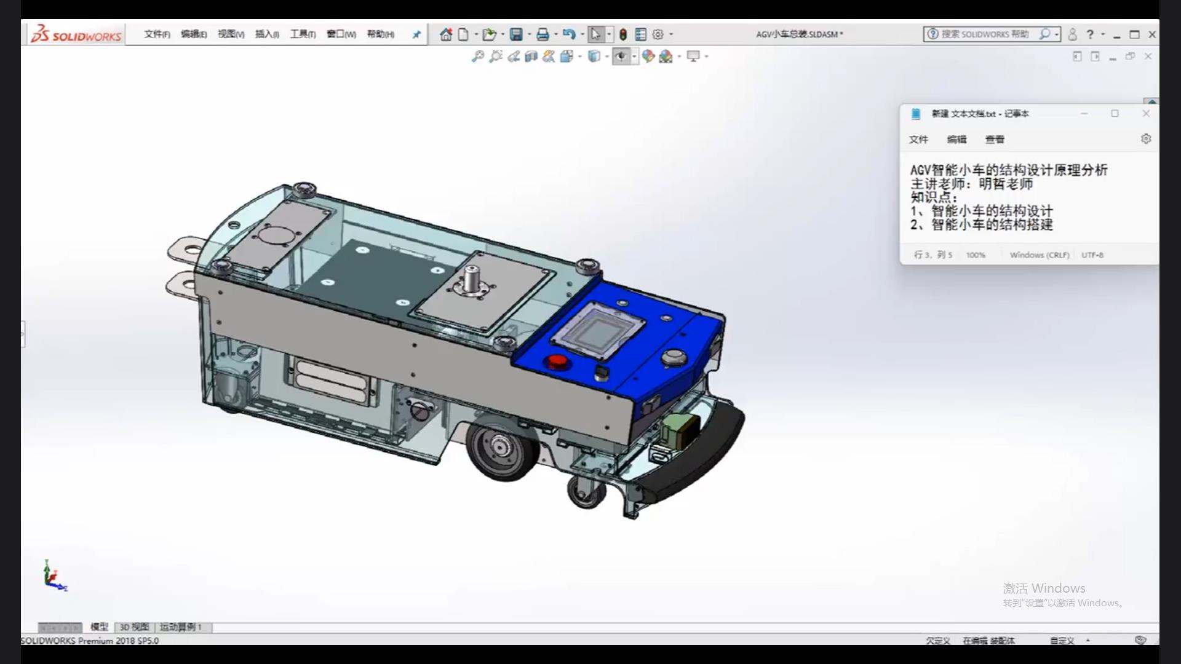Viewport: 1181px width, 664px height.
Task: Expand View Orientation dropdown arrow
Action: [580, 57]
